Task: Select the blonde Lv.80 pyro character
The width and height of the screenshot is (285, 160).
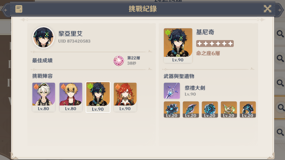Action: [71, 97]
